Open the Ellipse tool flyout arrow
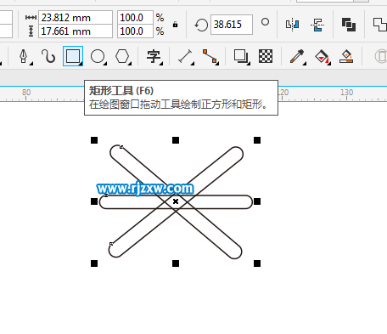The height and width of the screenshot is (334, 387). pos(105,64)
